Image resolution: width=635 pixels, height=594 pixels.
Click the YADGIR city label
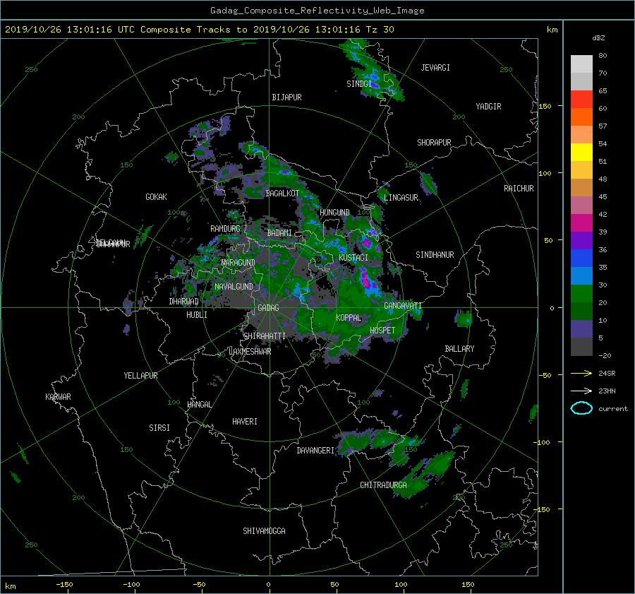488,107
